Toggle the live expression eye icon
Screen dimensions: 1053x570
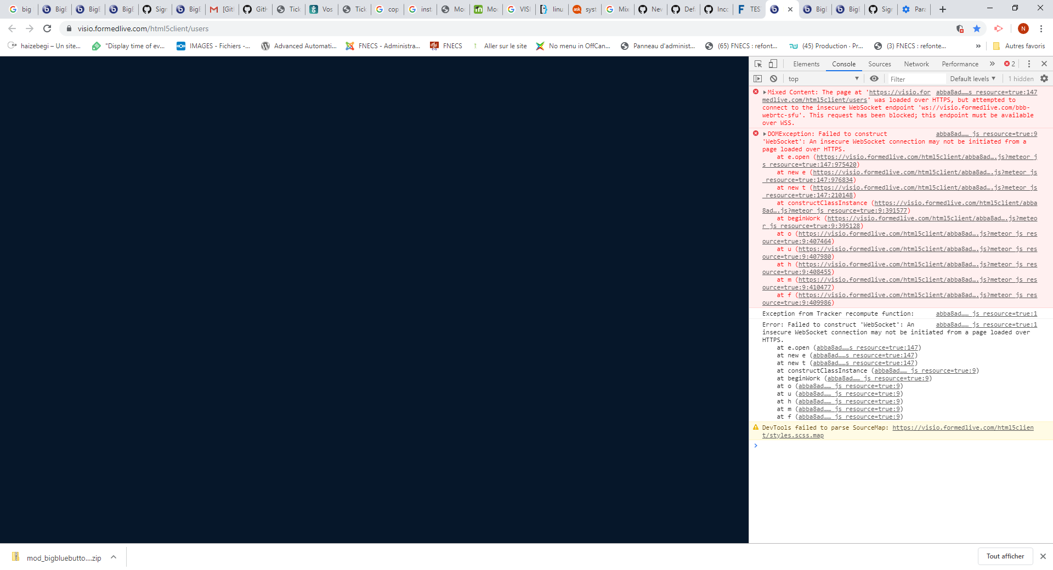point(874,78)
